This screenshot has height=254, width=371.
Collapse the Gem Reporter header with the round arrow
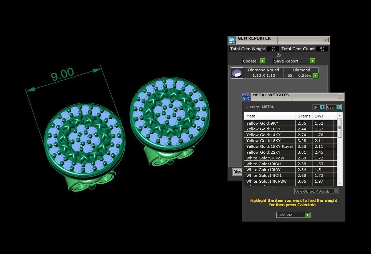(279, 55)
